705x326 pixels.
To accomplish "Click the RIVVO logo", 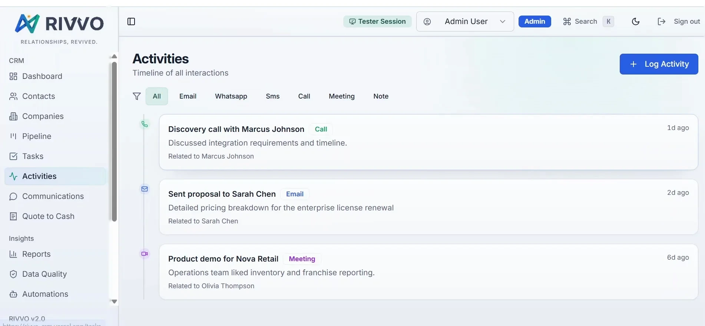I will pos(59,24).
